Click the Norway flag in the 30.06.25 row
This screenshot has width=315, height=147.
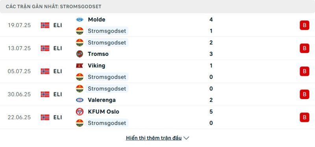click(x=45, y=94)
